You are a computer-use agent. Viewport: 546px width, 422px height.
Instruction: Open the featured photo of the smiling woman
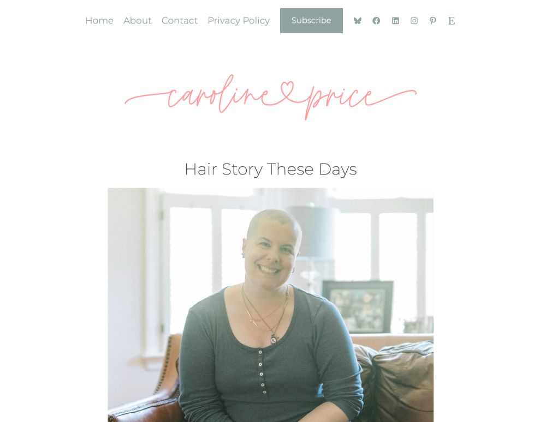pos(271,305)
